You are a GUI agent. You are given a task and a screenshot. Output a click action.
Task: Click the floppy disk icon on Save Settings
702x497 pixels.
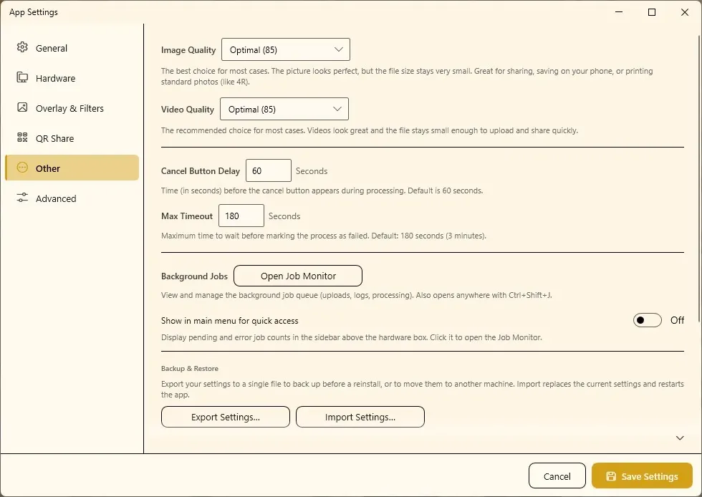pyautogui.click(x=611, y=476)
